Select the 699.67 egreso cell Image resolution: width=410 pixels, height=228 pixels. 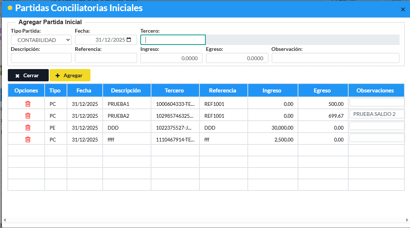(x=323, y=116)
